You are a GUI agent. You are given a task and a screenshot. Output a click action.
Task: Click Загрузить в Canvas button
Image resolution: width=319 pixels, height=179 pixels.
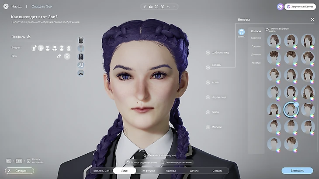[300, 7]
